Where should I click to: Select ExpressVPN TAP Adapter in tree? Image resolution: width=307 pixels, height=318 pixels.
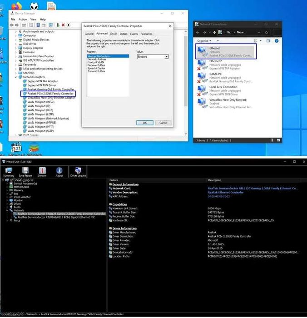point(43,81)
